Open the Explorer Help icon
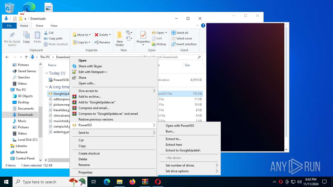Viewport: 333px width, 187px height. [x=203, y=25]
